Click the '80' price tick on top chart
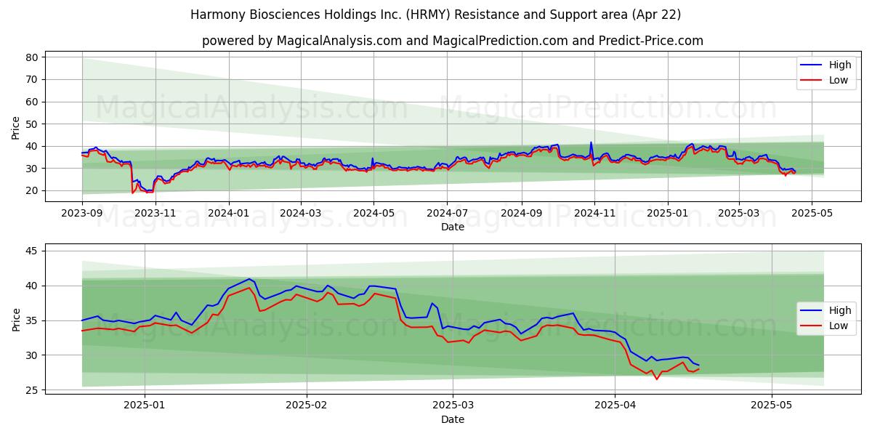Viewport: 872px width, 436px height. (x=33, y=57)
